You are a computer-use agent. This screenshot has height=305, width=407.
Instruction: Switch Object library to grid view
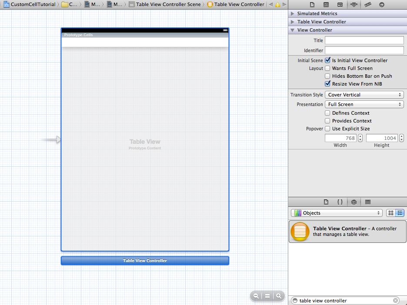coord(390,213)
